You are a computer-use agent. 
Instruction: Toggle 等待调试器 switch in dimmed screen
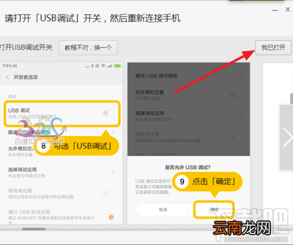click(x=236, y=137)
